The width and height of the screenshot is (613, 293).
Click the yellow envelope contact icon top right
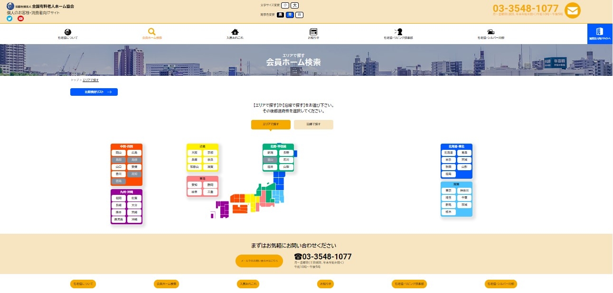pyautogui.click(x=572, y=10)
